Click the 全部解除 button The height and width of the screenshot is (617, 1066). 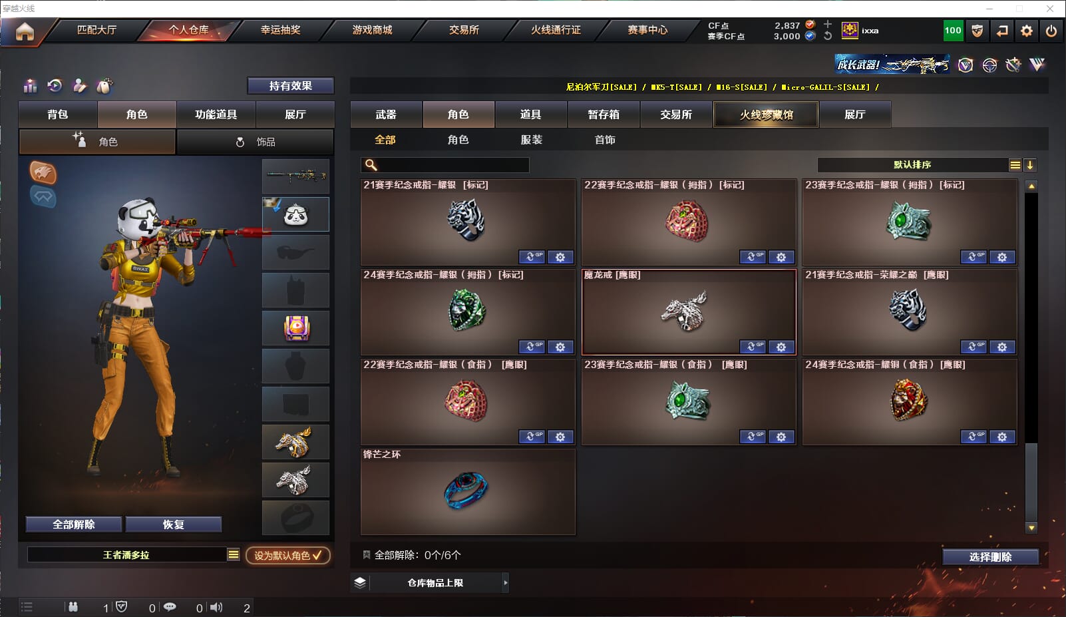pos(74,524)
